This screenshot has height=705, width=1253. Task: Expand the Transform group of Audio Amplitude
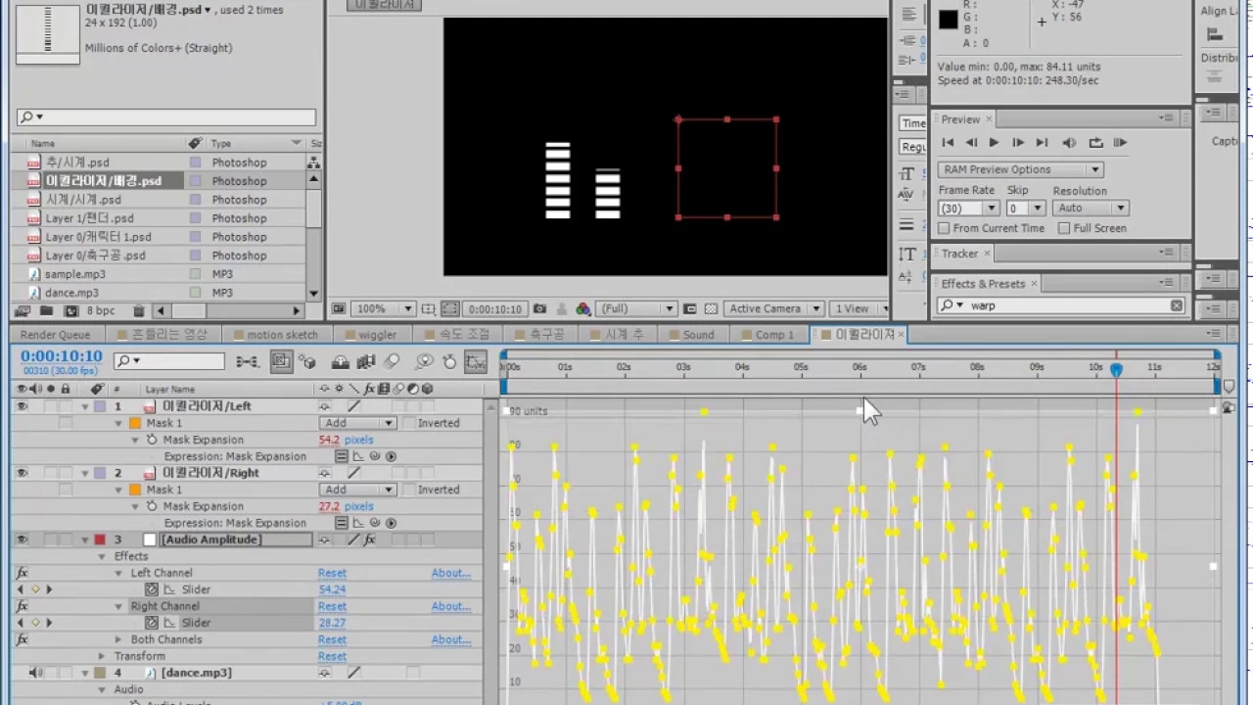(x=102, y=656)
